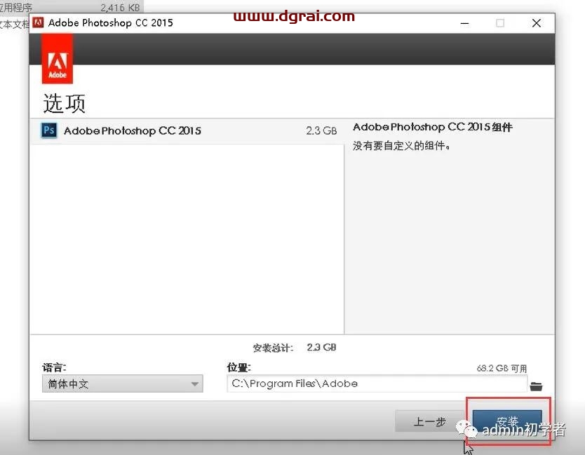
Task: Click the Previous step (上一步) button
Action: [429, 422]
